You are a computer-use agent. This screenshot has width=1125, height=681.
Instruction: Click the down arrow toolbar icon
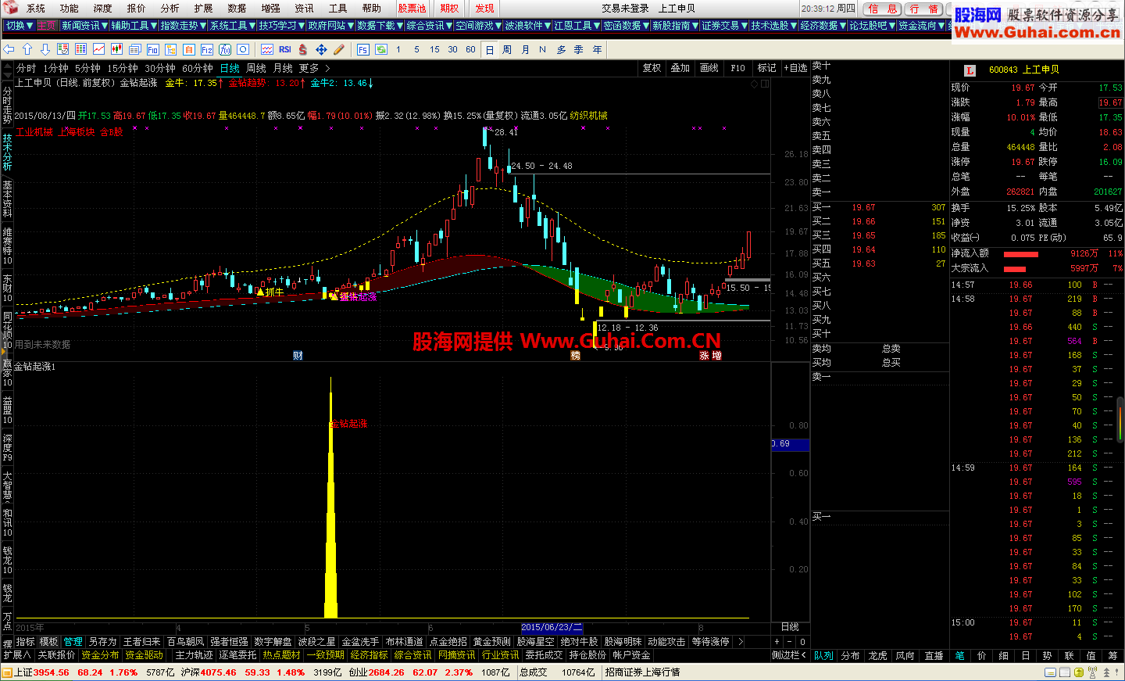[45, 49]
